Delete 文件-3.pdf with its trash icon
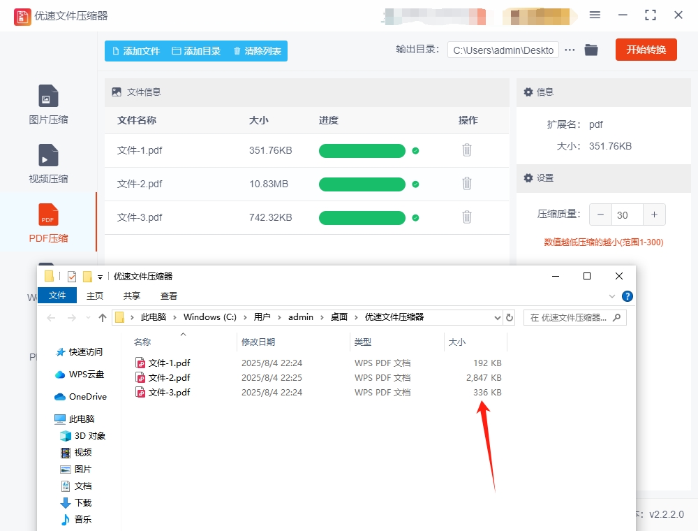698x531 pixels. click(x=466, y=217)
